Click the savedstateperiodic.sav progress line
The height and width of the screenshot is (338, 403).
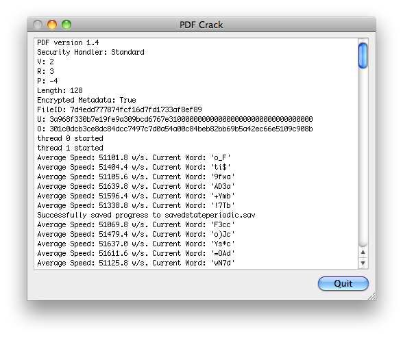(146, 215)
